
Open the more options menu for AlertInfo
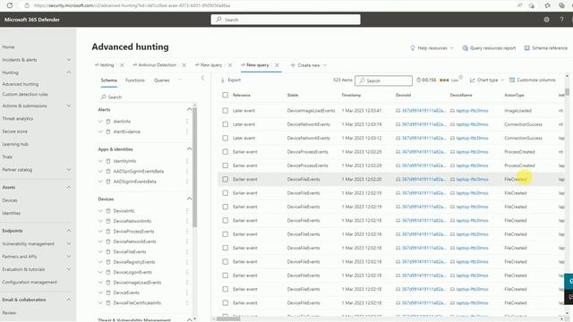pos(187,122)
